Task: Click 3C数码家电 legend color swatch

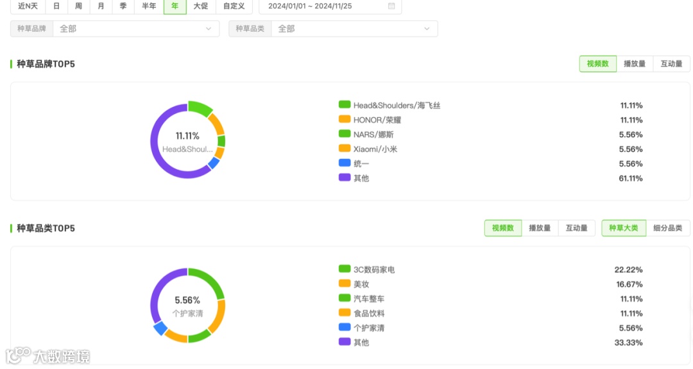Action: (345, 269)
